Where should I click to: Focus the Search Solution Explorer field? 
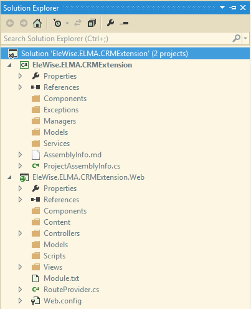pyautogui.click(x=116, y=39)
